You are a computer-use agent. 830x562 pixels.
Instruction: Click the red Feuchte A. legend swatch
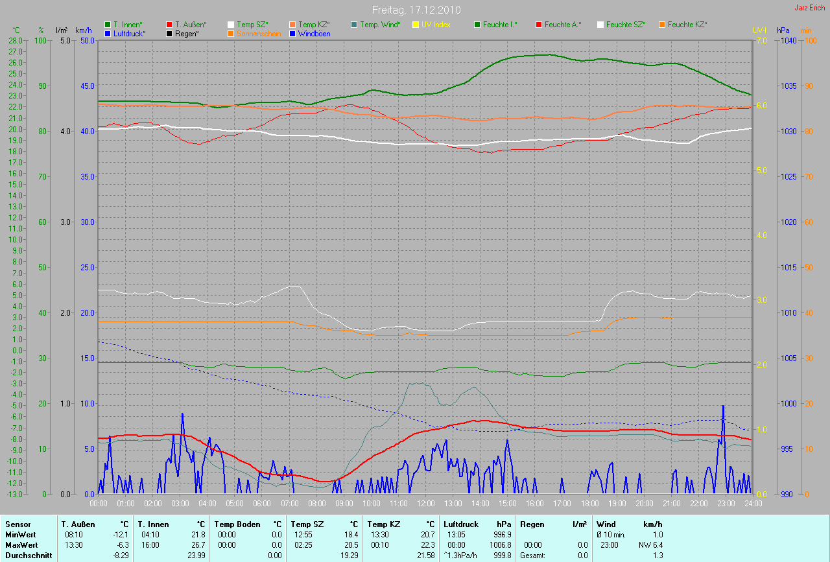[x=538, y=25]
